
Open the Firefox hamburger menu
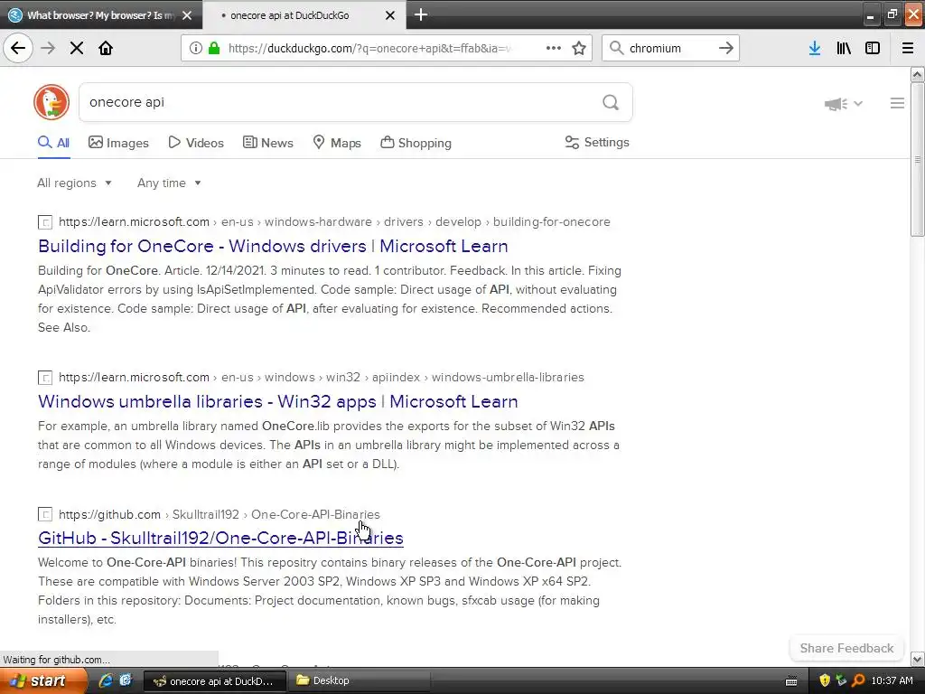908,49
